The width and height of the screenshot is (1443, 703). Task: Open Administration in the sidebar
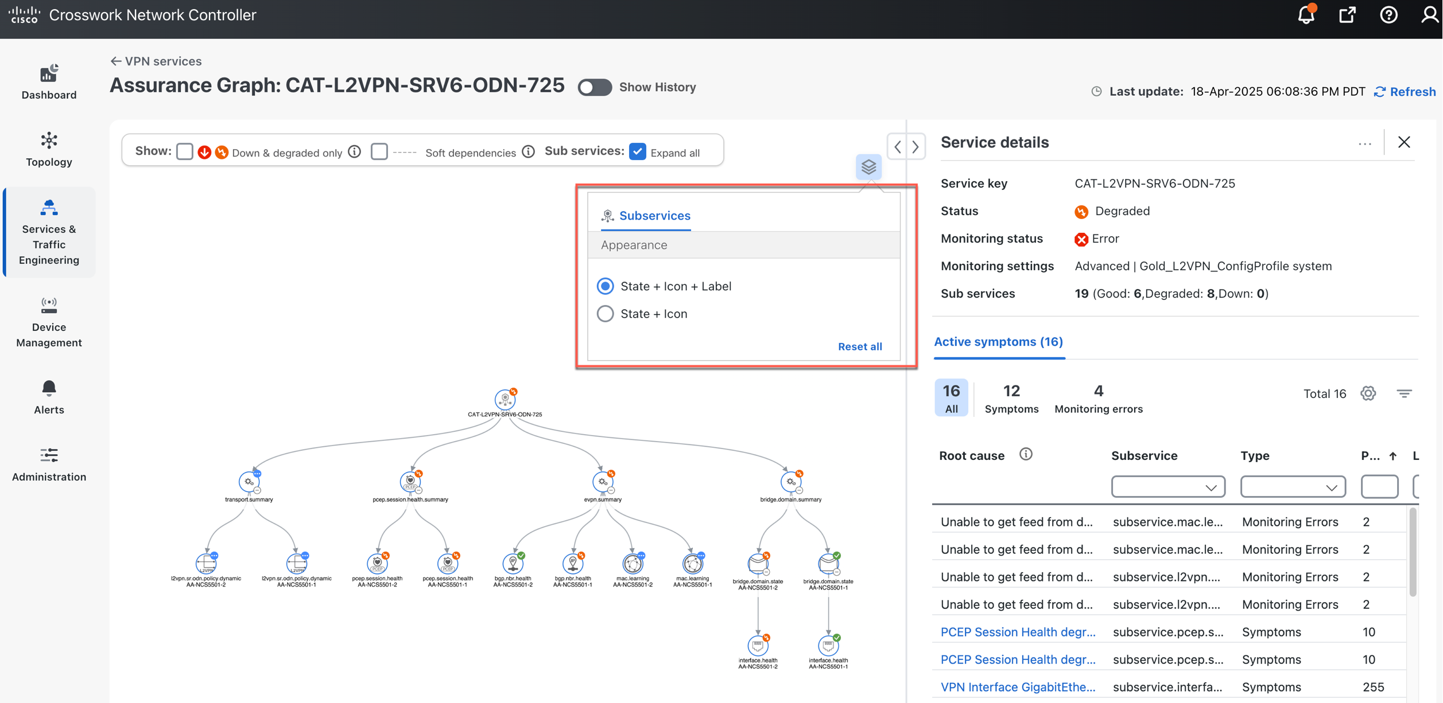pyautogui.click(x=49, y=464)
